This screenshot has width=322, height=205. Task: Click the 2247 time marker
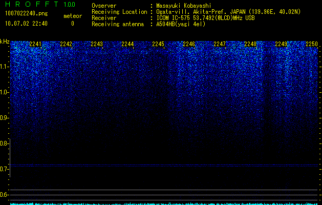[220, 44]
